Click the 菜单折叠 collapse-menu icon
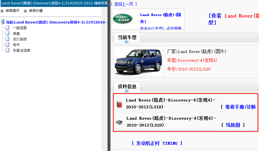Viewport: 259px width, 151px height. tap(25, 11)
